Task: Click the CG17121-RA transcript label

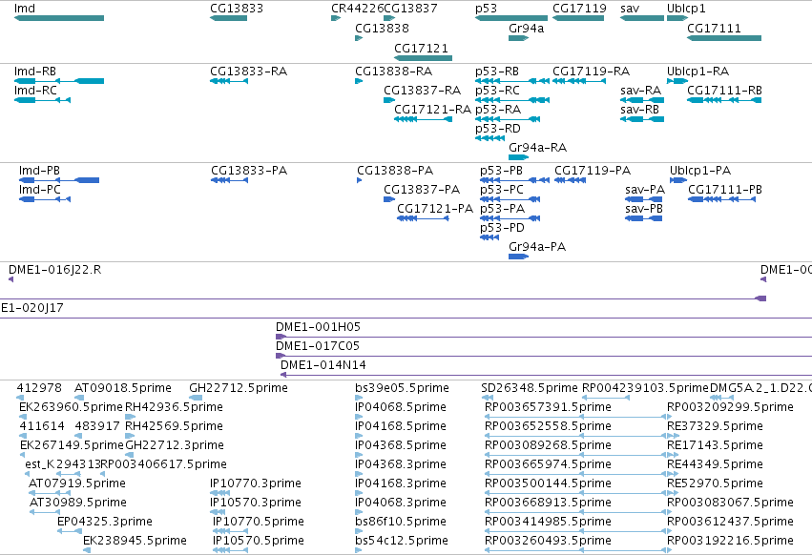Action: tap(432, 110)
